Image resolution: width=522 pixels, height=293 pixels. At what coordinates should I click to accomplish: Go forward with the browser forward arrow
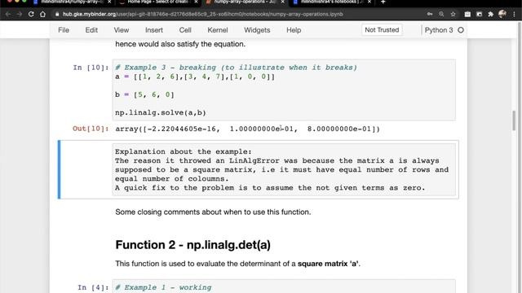point(20,15)
